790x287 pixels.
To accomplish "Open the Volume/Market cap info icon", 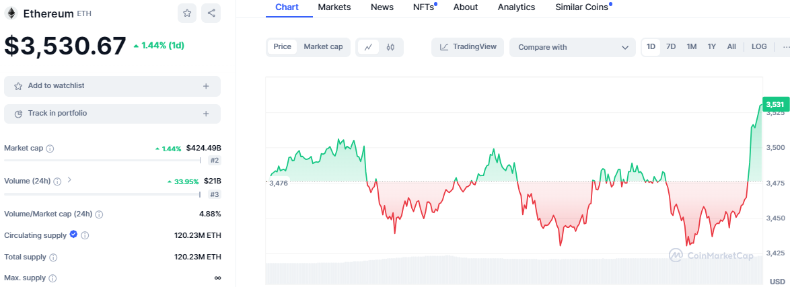I will (99, 214).
